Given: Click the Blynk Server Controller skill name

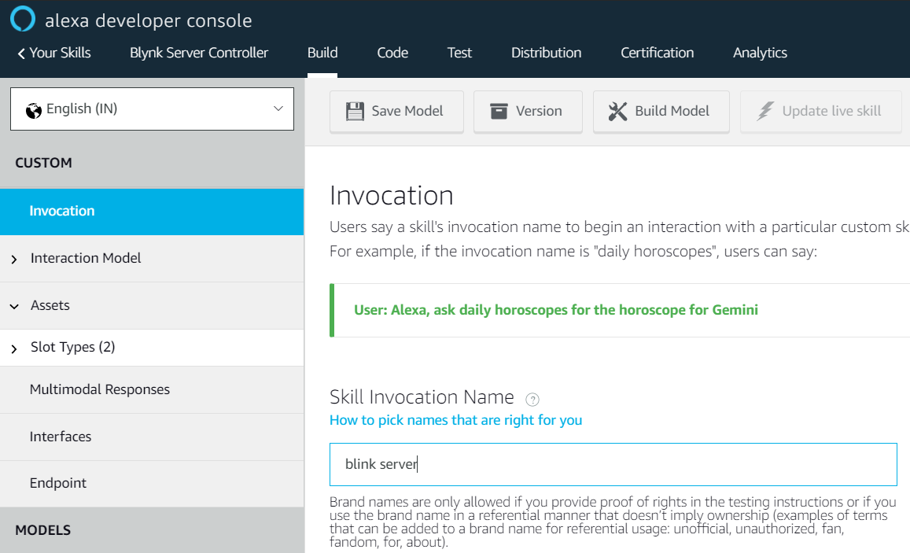Looking at the screenshot, I should (199, 53).
